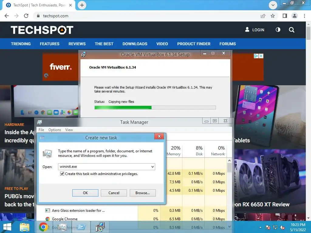Click OK in Create new task
The image size is (311, 233).
tap(85, 193)
